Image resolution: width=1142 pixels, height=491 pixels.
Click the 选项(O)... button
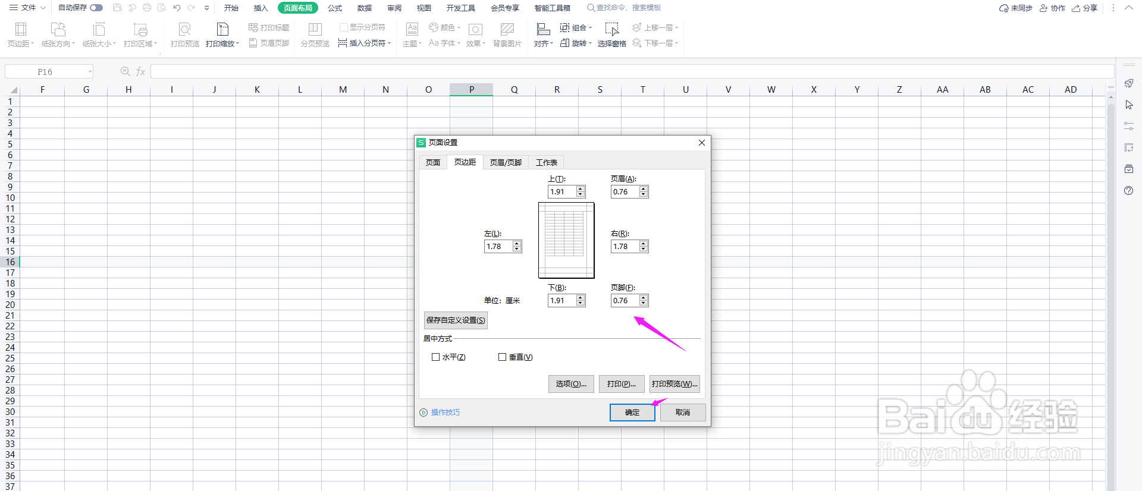(571, 383)
